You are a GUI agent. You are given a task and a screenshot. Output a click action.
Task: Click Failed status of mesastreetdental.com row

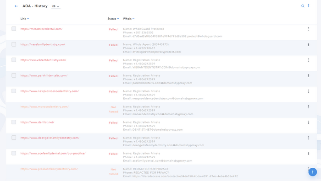pyautogui.click(x=113, y=29)
